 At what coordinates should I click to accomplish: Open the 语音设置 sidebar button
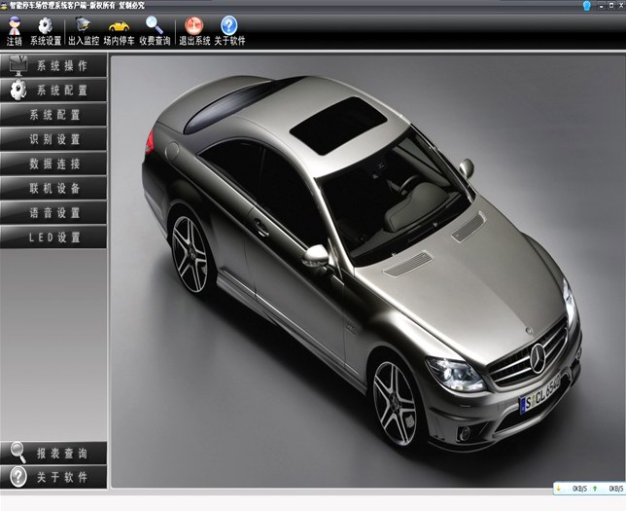click(x=54, y=212)
